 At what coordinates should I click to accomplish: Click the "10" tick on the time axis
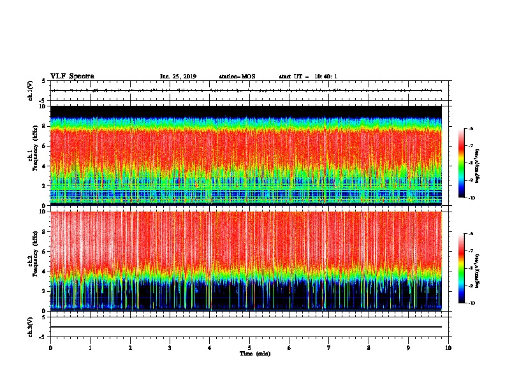point(448,348)
